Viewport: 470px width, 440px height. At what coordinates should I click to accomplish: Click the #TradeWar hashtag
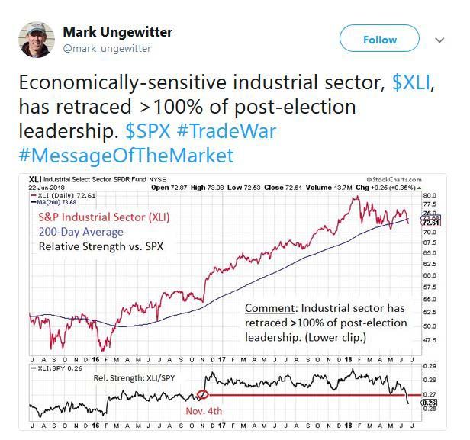click(x=227, y=131)
